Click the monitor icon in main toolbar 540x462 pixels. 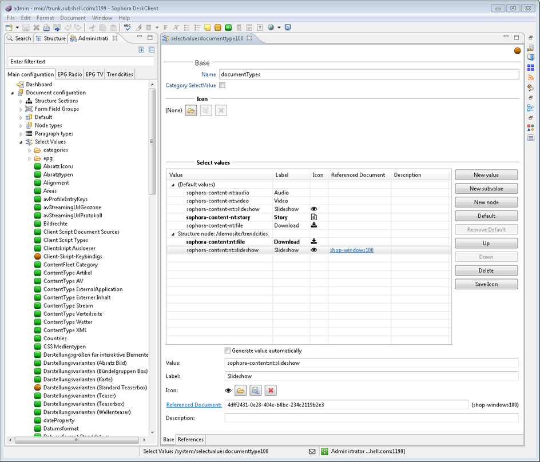(288, 27)
